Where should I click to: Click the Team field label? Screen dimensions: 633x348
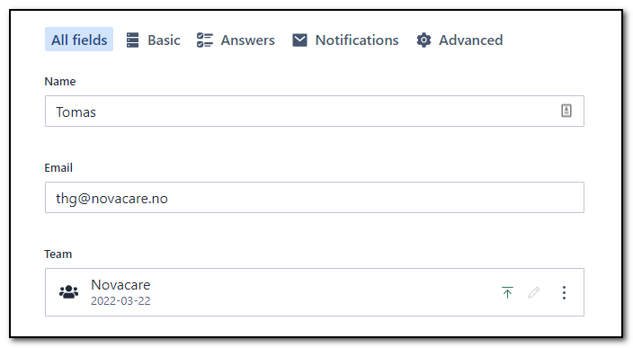pos(58,254)
